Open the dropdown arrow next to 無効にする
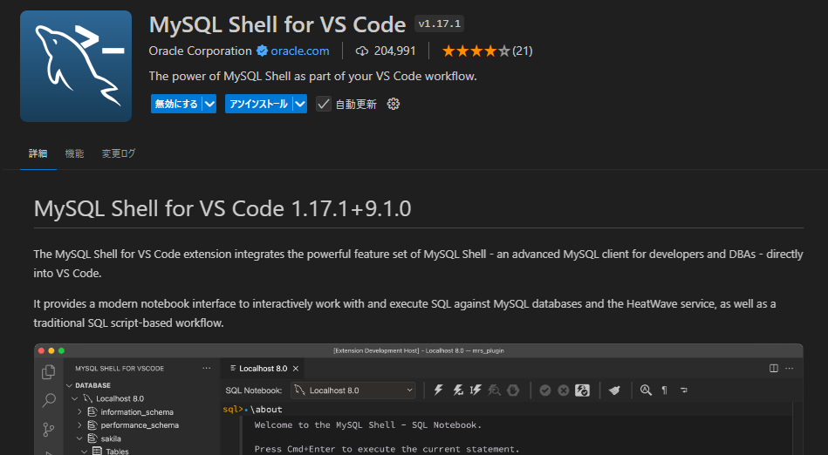Screen dimensions: 828x455 [209, 104]
